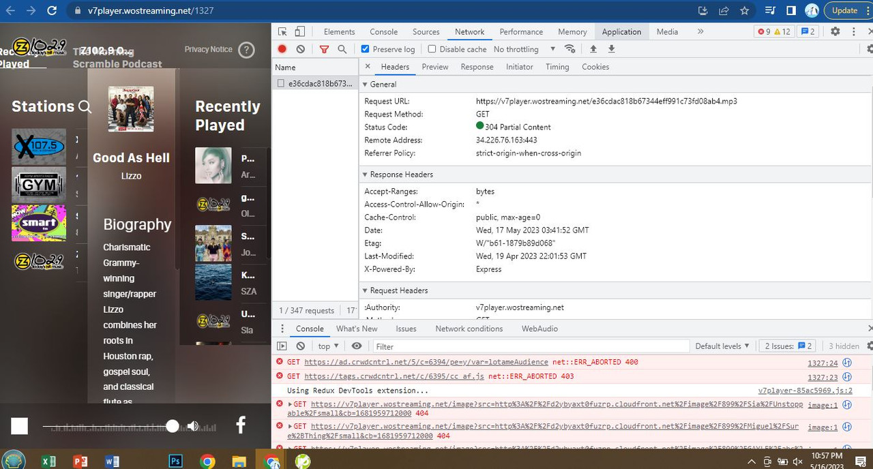
Task: Open the tags.crwdcntrl.net cc_af.js link
Action: pos(394,376)
